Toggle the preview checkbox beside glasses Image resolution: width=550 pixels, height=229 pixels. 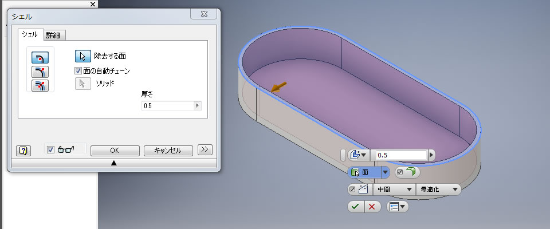pos(50,150)
